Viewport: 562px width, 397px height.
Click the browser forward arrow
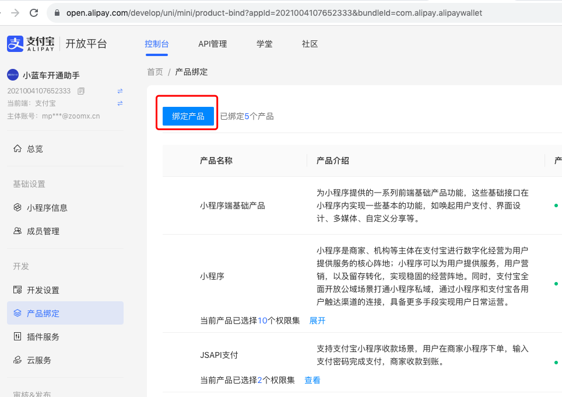[15, 13]
